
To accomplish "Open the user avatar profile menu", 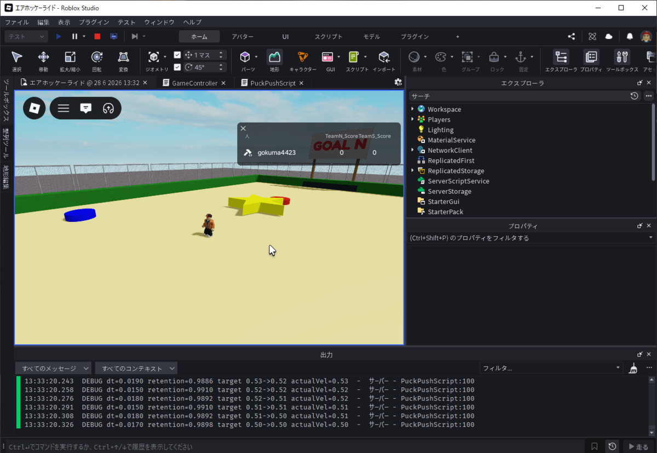I will pyautogui.click(x=646, y=36).
